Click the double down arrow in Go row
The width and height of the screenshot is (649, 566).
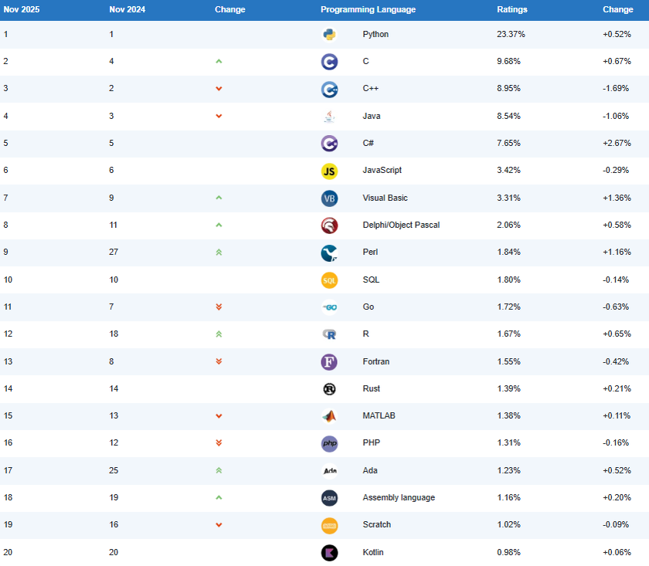point(219,307)
